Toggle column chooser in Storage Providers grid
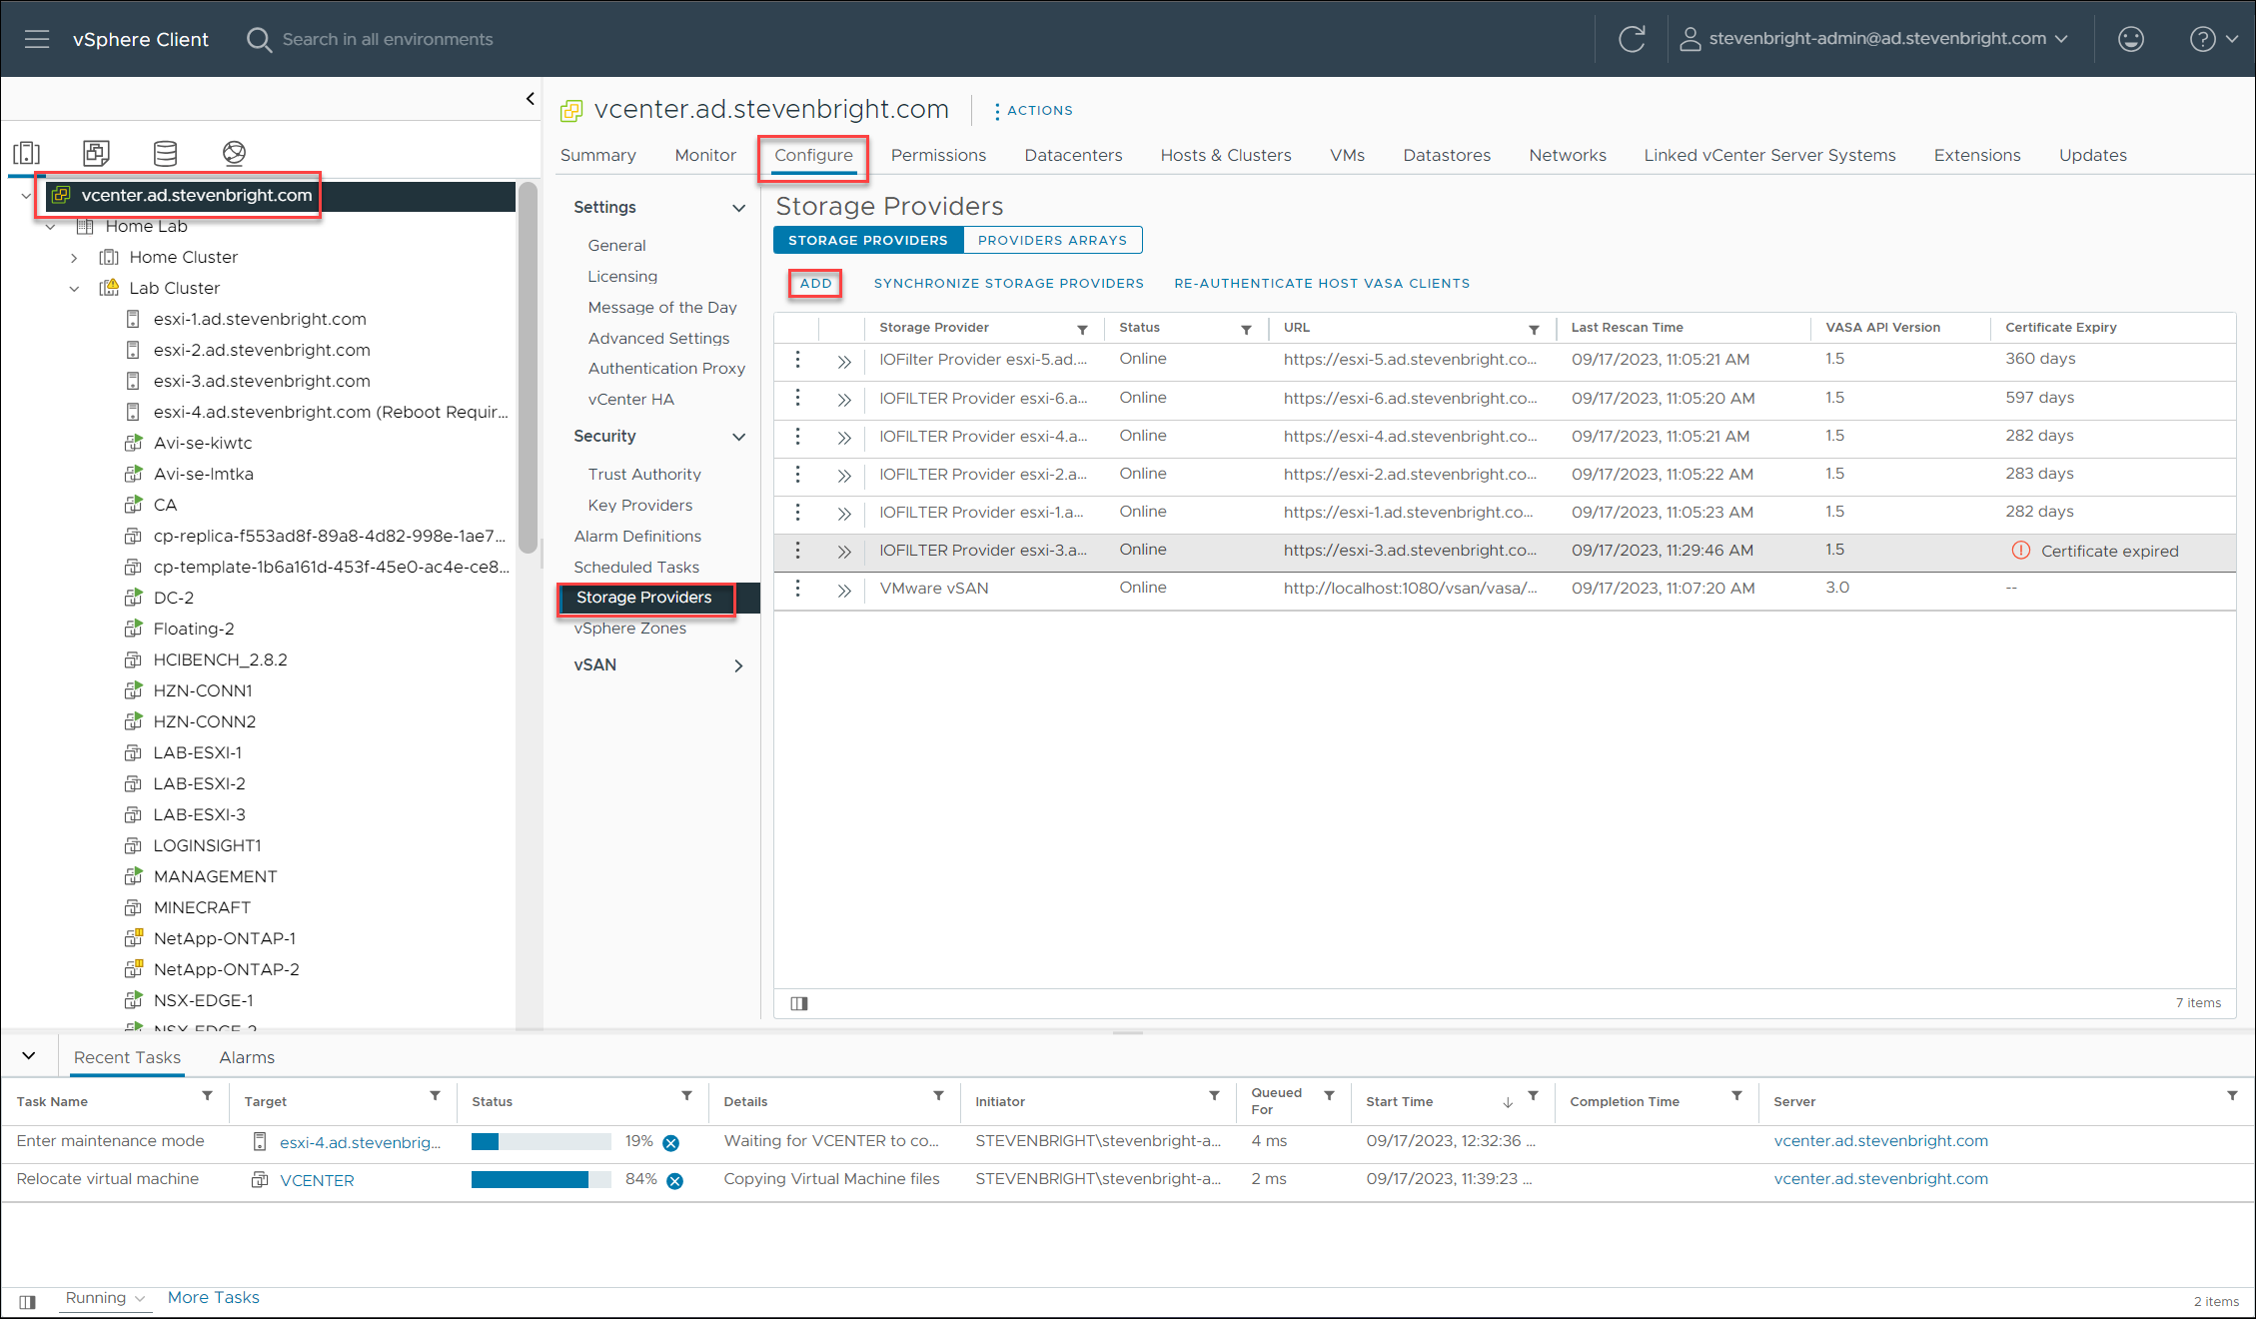Image resolution: width=2256 pixels, height=1319 pixels. 799,1003
